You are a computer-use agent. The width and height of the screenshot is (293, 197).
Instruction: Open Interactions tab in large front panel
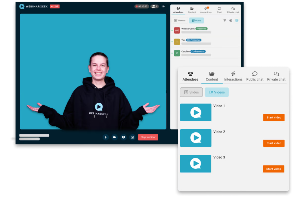(233, 77)
